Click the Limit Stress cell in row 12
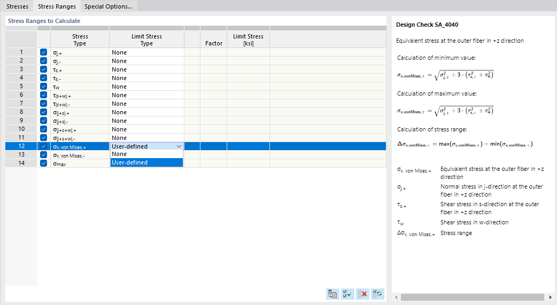This screenshot has width=557, height=305. coord(249,146)
